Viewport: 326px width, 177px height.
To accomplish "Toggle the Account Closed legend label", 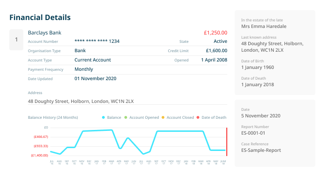I will (180, 117).
